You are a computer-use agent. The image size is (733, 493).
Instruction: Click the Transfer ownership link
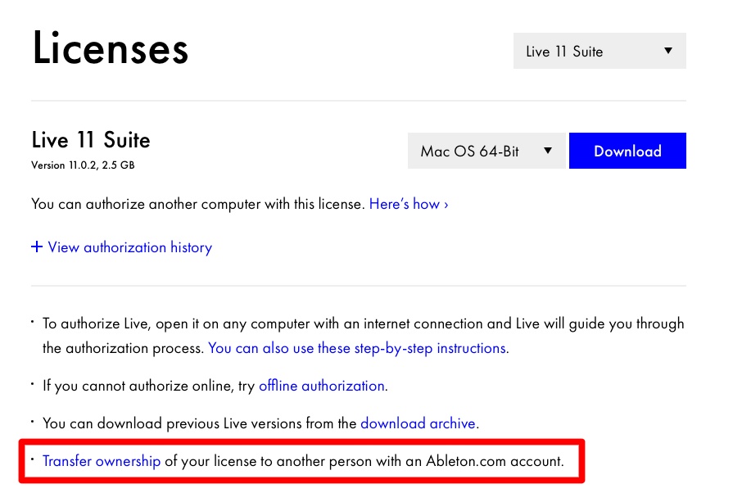[x=102, y=461]
